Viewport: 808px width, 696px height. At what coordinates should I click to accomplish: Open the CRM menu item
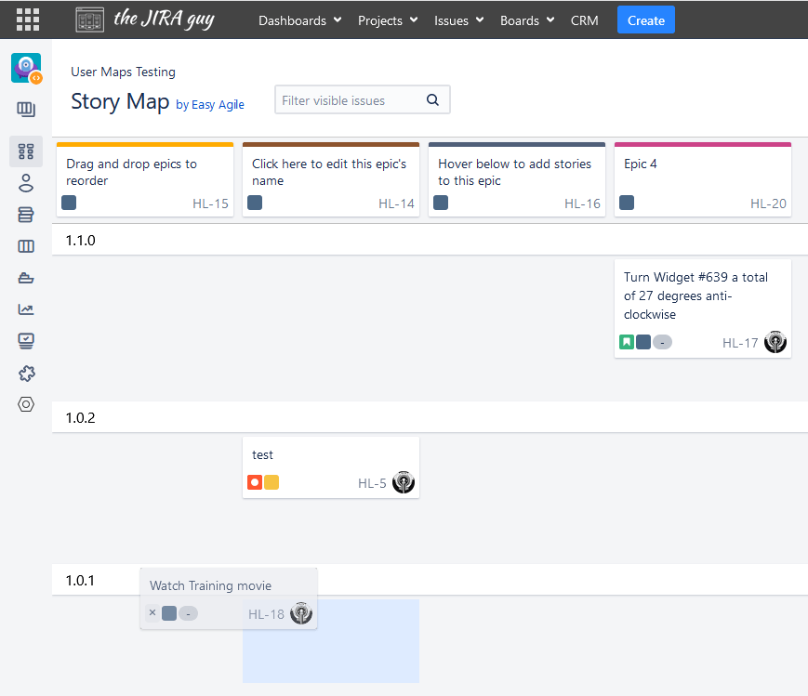(584, 20)
